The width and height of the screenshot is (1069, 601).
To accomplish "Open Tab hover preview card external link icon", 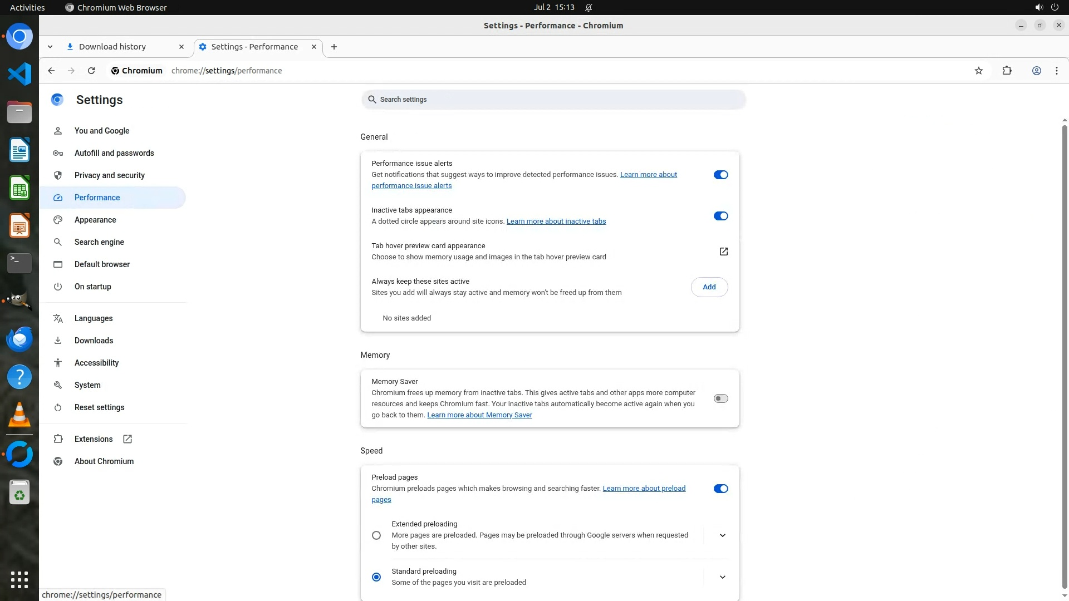I will tap(723, 252).
